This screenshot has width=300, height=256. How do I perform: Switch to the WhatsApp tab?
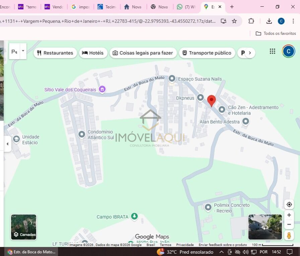186,7
